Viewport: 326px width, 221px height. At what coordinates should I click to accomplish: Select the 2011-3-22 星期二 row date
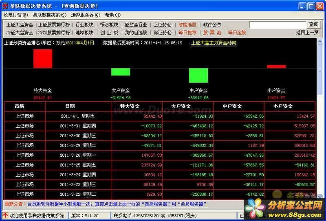pos(78,194)
